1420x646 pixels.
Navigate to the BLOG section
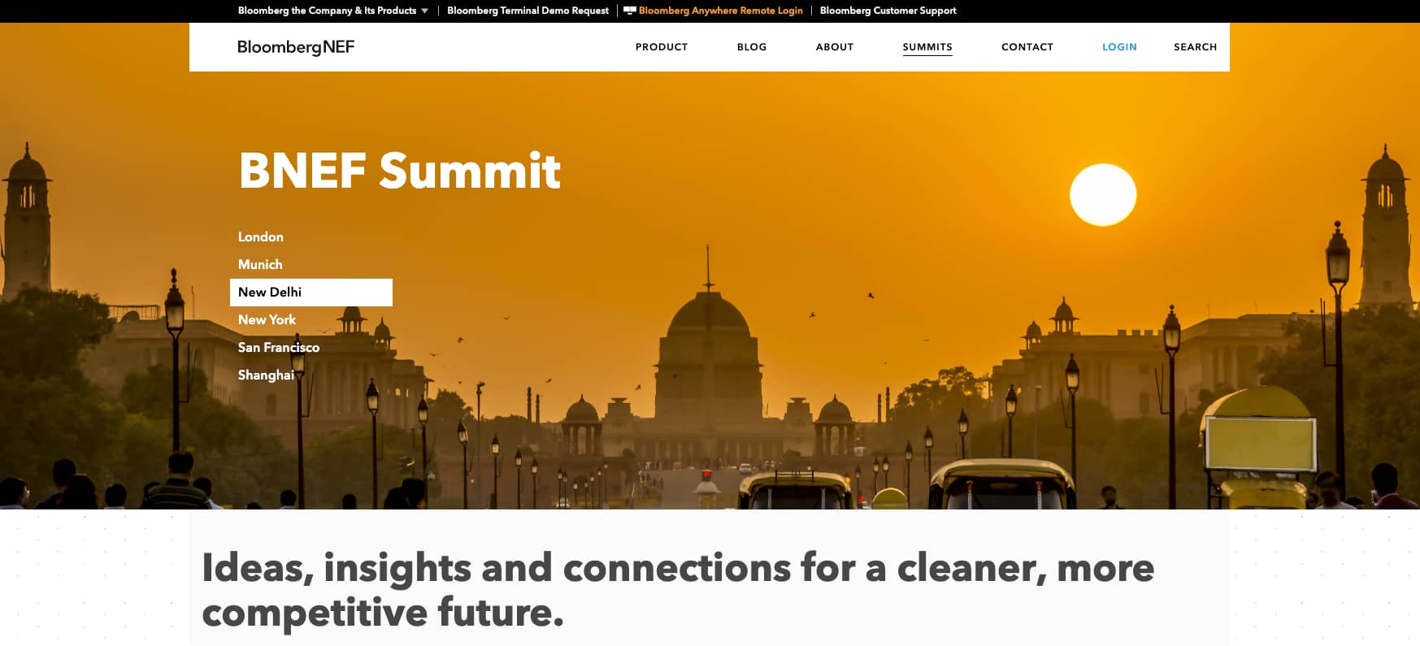point(752,47)
